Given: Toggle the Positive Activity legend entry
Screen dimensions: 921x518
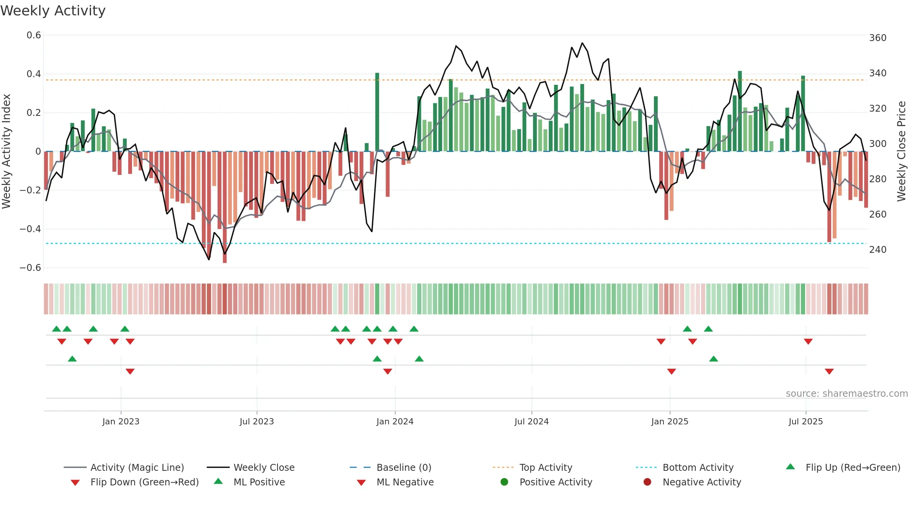Looking at the screenshot, I should (546, 482).
